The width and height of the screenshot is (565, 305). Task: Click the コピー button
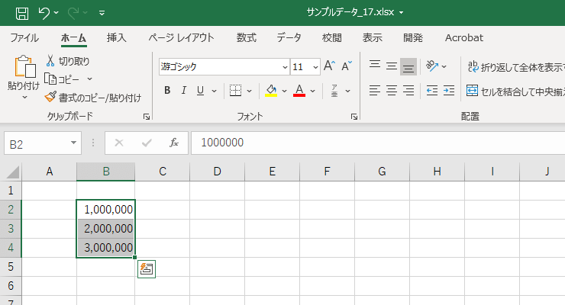(x=62, y=79)
